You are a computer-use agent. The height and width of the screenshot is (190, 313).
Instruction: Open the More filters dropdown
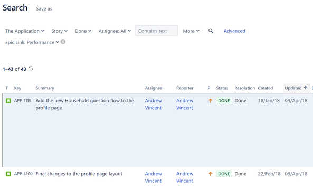[x=191, y=31]
